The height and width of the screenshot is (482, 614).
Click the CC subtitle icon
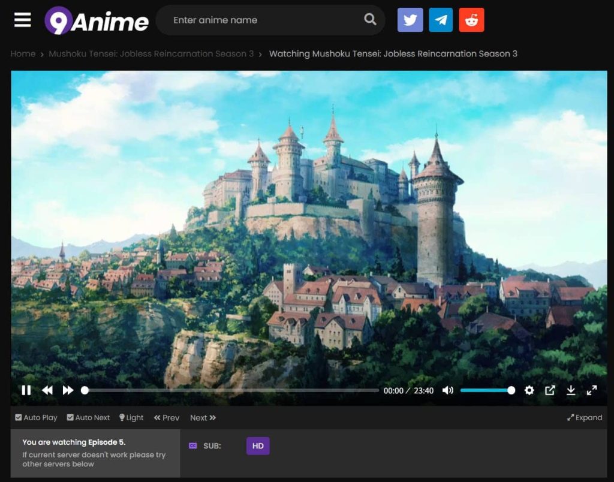click(192, 446)
